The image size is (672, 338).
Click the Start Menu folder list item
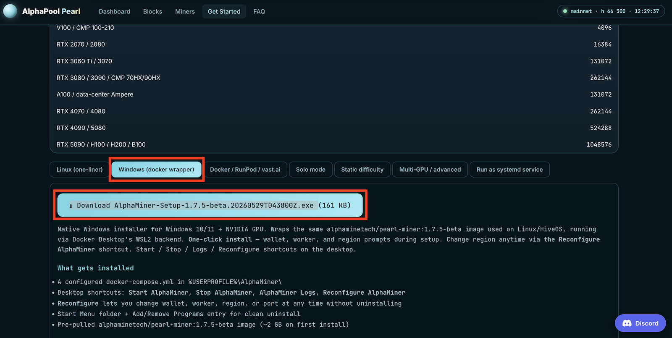(179, 314)
